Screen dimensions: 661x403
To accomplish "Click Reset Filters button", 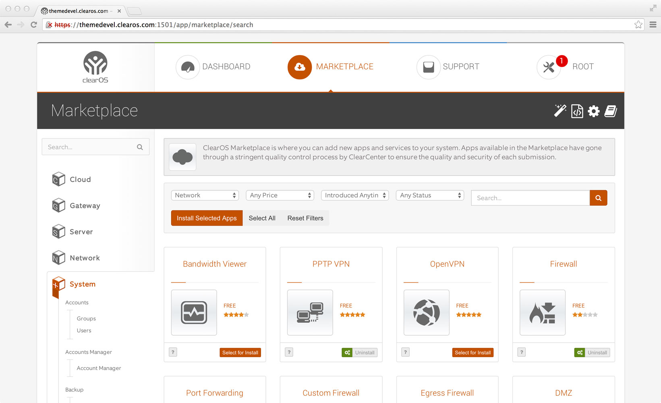I will tap(305, 218).
